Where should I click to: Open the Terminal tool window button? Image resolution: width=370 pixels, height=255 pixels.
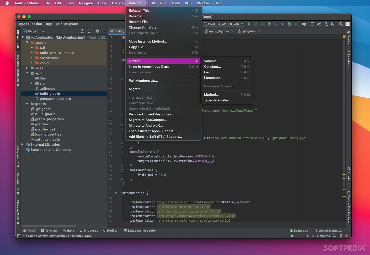click(x=50, y=231)
